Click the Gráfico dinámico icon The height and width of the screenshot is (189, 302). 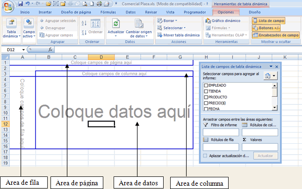pyautogui.click(x=208, y=21)
